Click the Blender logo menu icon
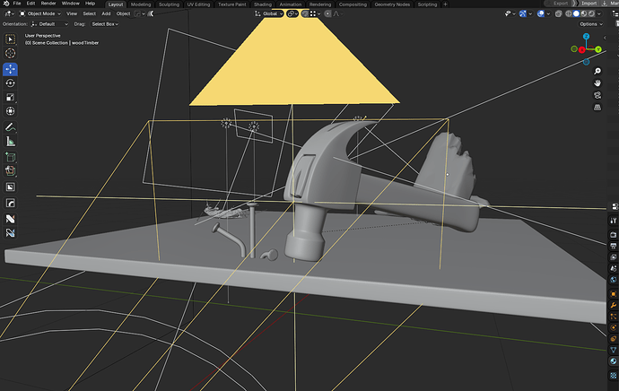This screenshot has width=619, height=391. point(6,4)
